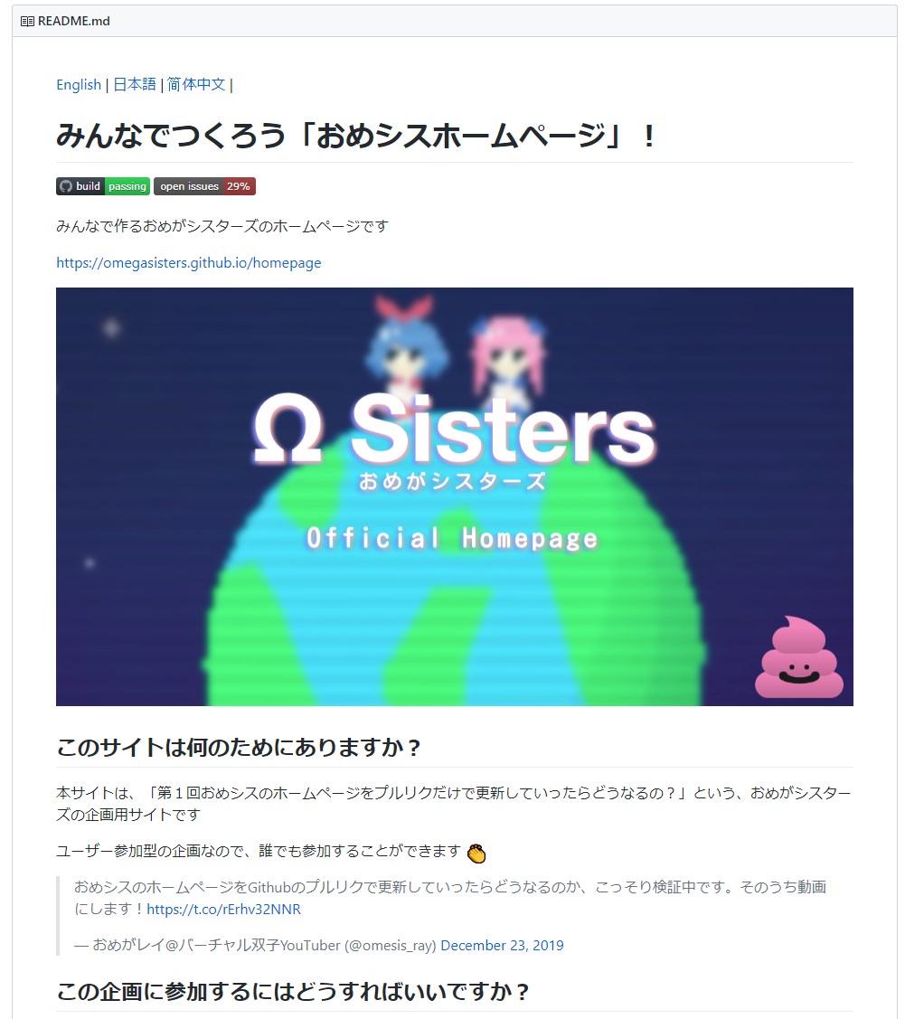The width and height of the screenshot is (924, 1019).
Task: Click the このサイトは何のために section heading
Action: point(239,748)
